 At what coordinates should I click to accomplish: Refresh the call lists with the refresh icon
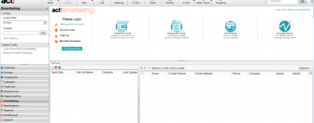click(x=52, y=68)
